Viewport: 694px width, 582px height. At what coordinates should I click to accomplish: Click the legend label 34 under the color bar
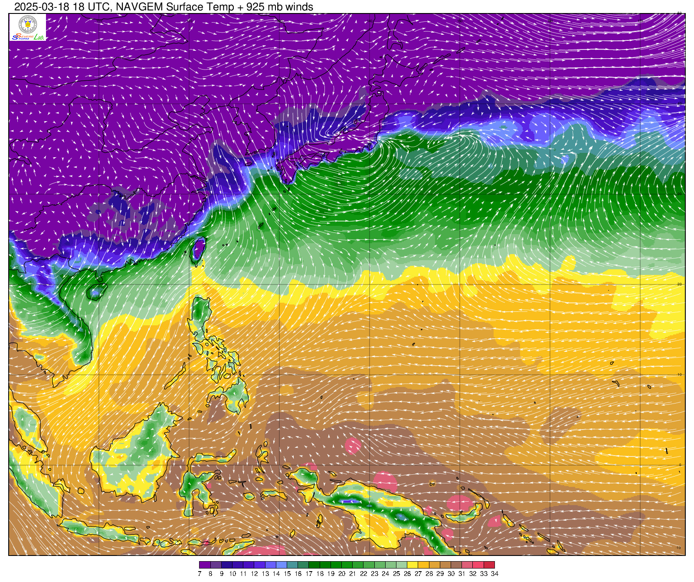(494, 574)
